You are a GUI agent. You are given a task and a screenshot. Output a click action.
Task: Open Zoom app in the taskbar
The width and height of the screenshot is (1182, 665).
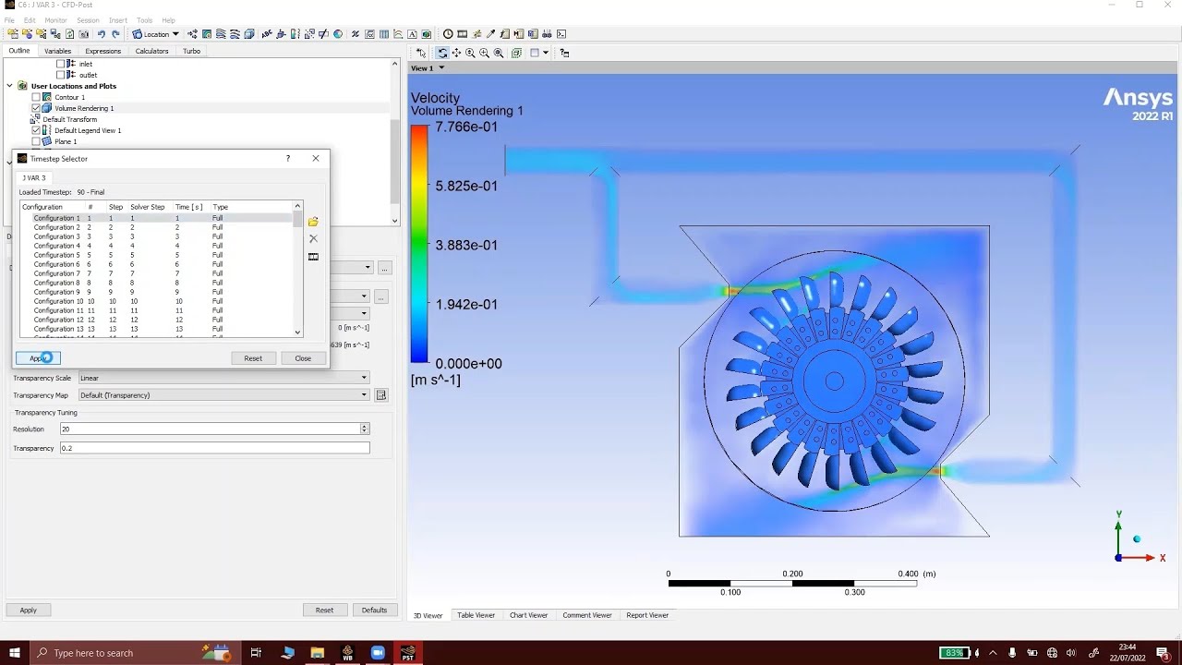point(378,653)
